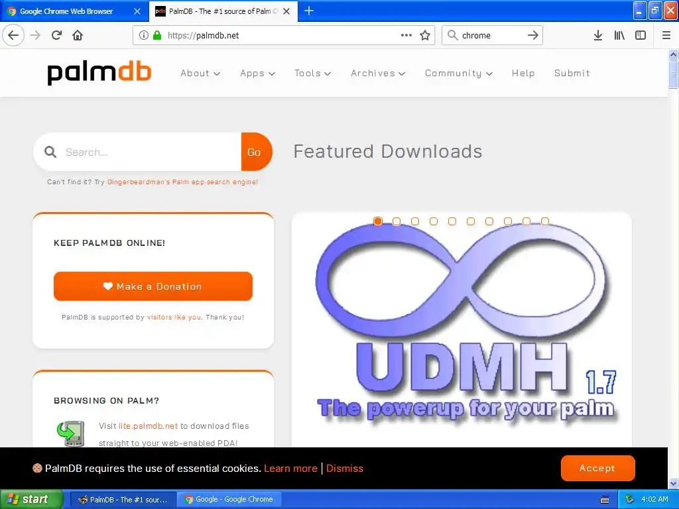Follow the visitors like you link
Image resolution: width=679 pixels, height=509 pixels.
[x=174, y=317]
